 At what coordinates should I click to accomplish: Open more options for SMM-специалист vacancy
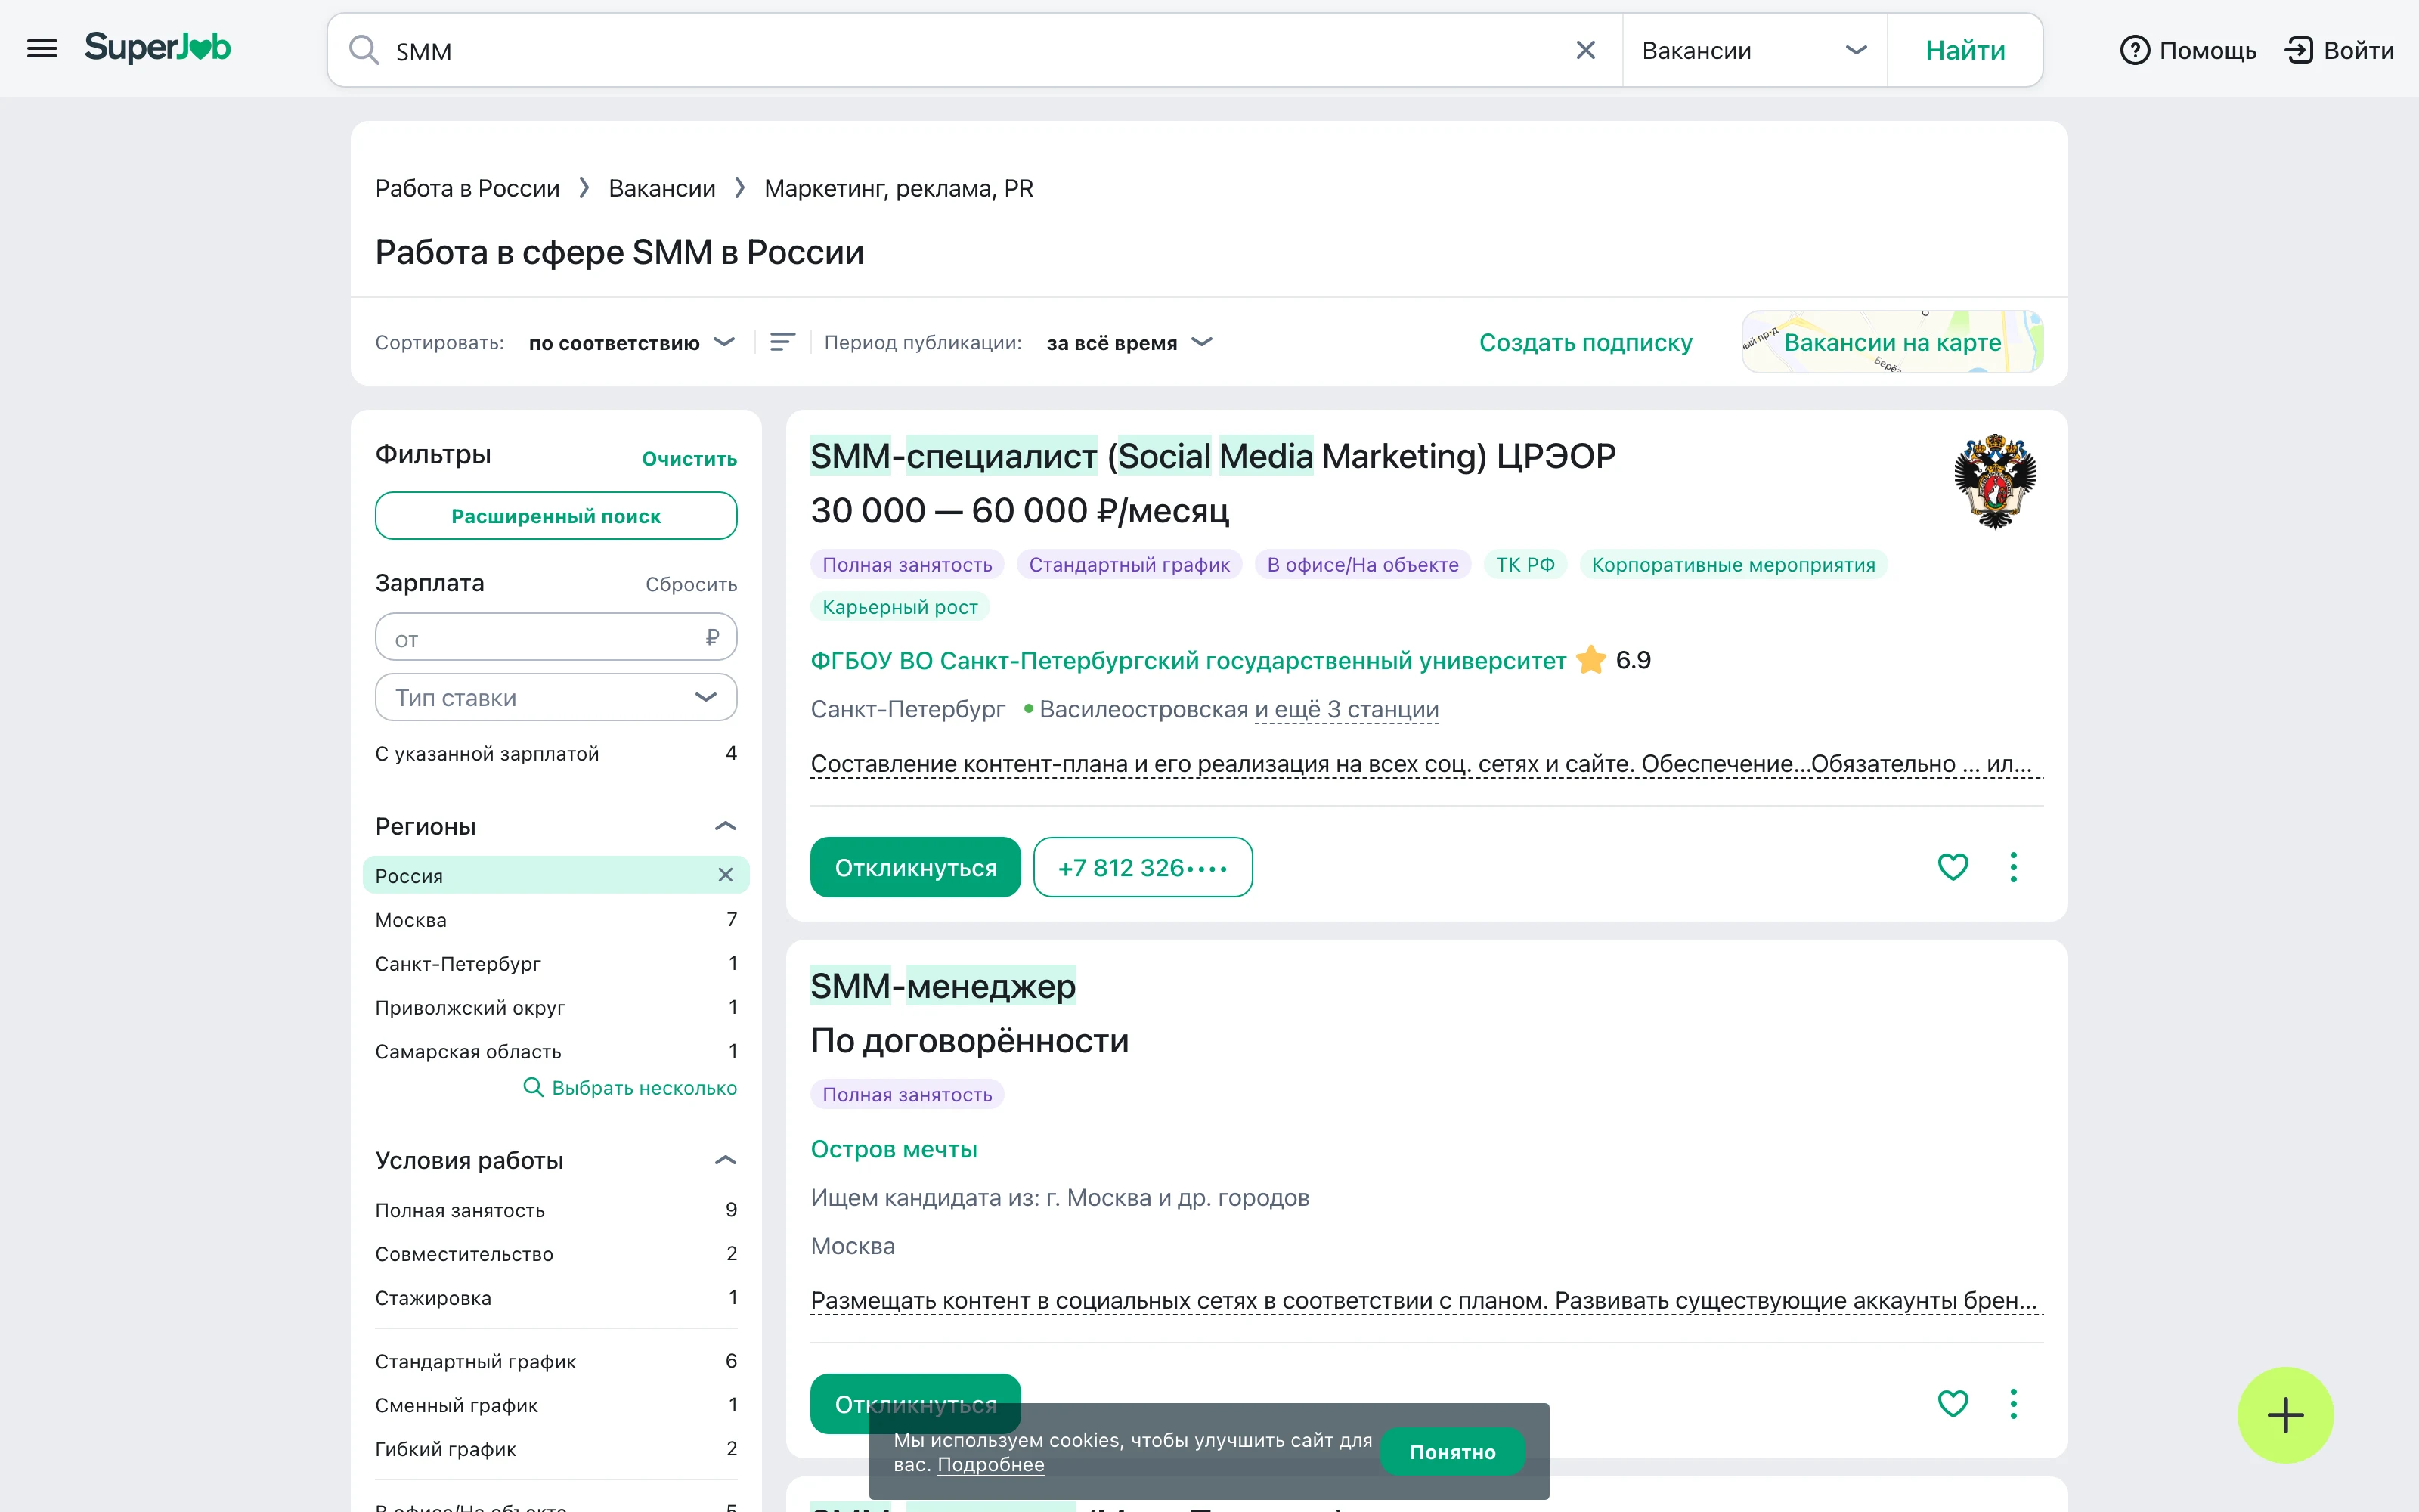[x=2013, y=866]
